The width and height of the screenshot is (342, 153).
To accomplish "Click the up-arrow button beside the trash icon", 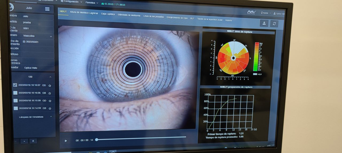I will [x=24, y=141].
